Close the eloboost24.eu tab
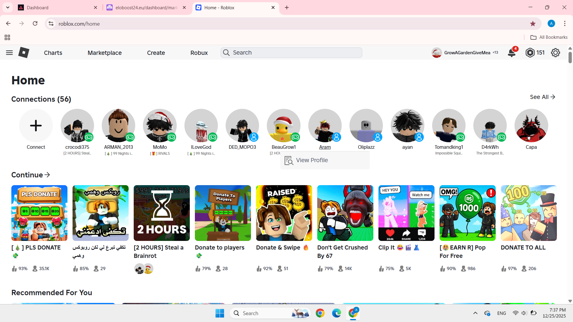 click(184, 7)
